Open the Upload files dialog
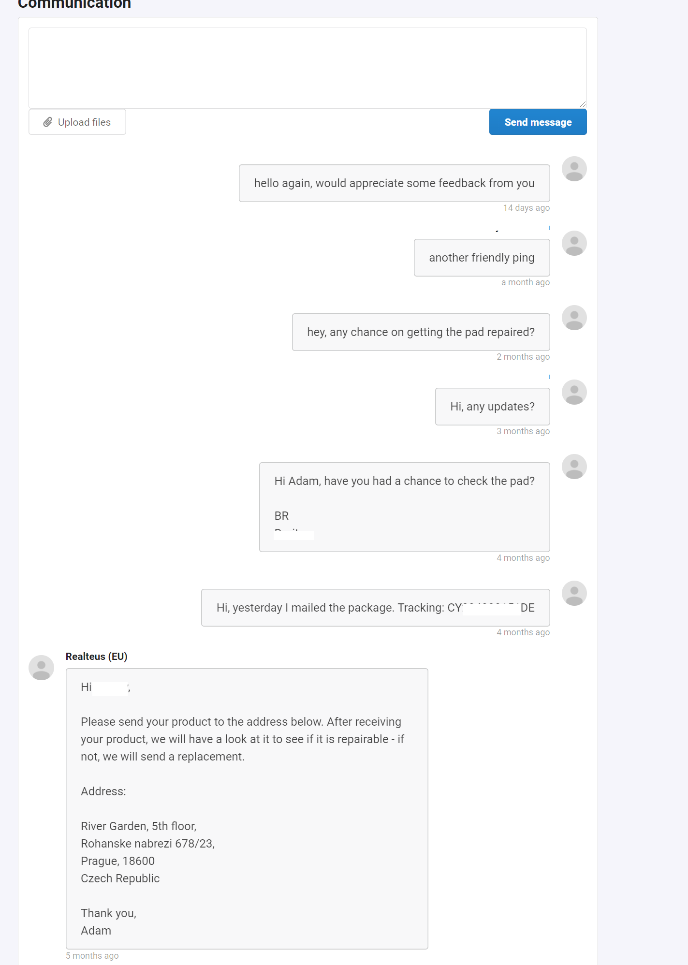This screenshot has width=688, height=965. [77, 122]
